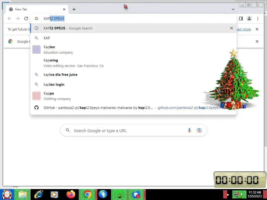Launch Internet Explorer from the taskbar

[x=38, y=194]
